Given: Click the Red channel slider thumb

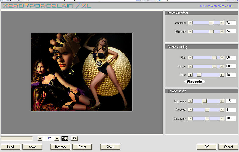Looking at the screenshot, I should point(214,57).
